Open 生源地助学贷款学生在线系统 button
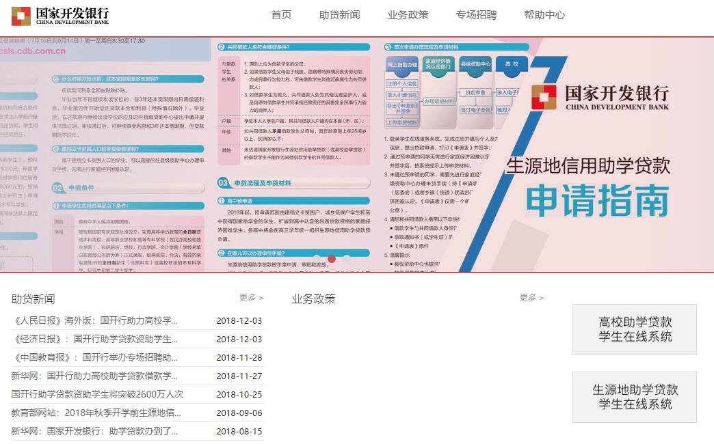Screen dimensions: 714x444 tap(634, 397)
